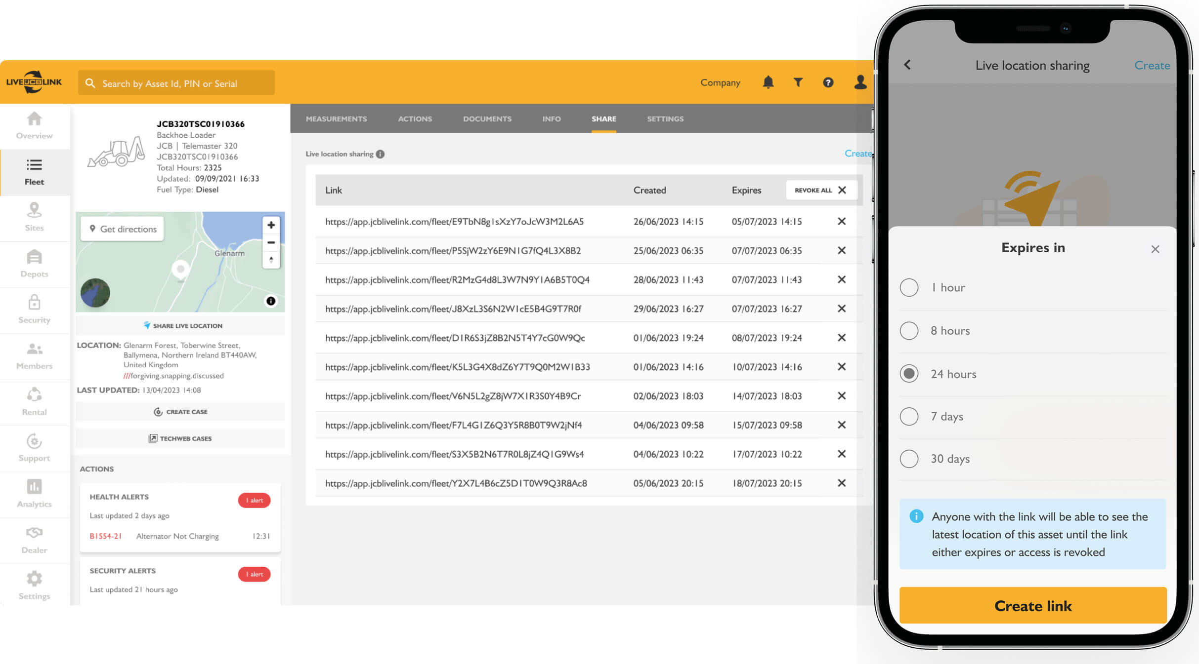
Task: Click Create above the links table
Action: tap(858, 154)
